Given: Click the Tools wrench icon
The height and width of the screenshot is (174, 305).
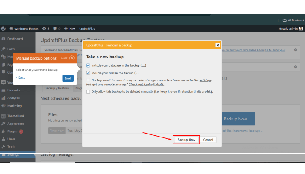Looking at the screenshot, I should tap(3, 147).
